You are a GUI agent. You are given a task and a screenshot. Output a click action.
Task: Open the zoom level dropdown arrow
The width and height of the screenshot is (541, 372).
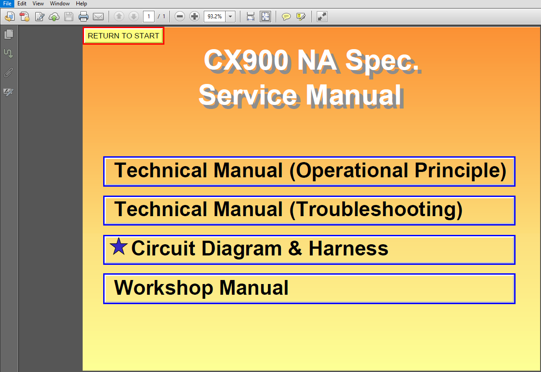point(231,17)
